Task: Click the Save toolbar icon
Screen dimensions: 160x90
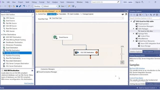Action: [17, 6]
